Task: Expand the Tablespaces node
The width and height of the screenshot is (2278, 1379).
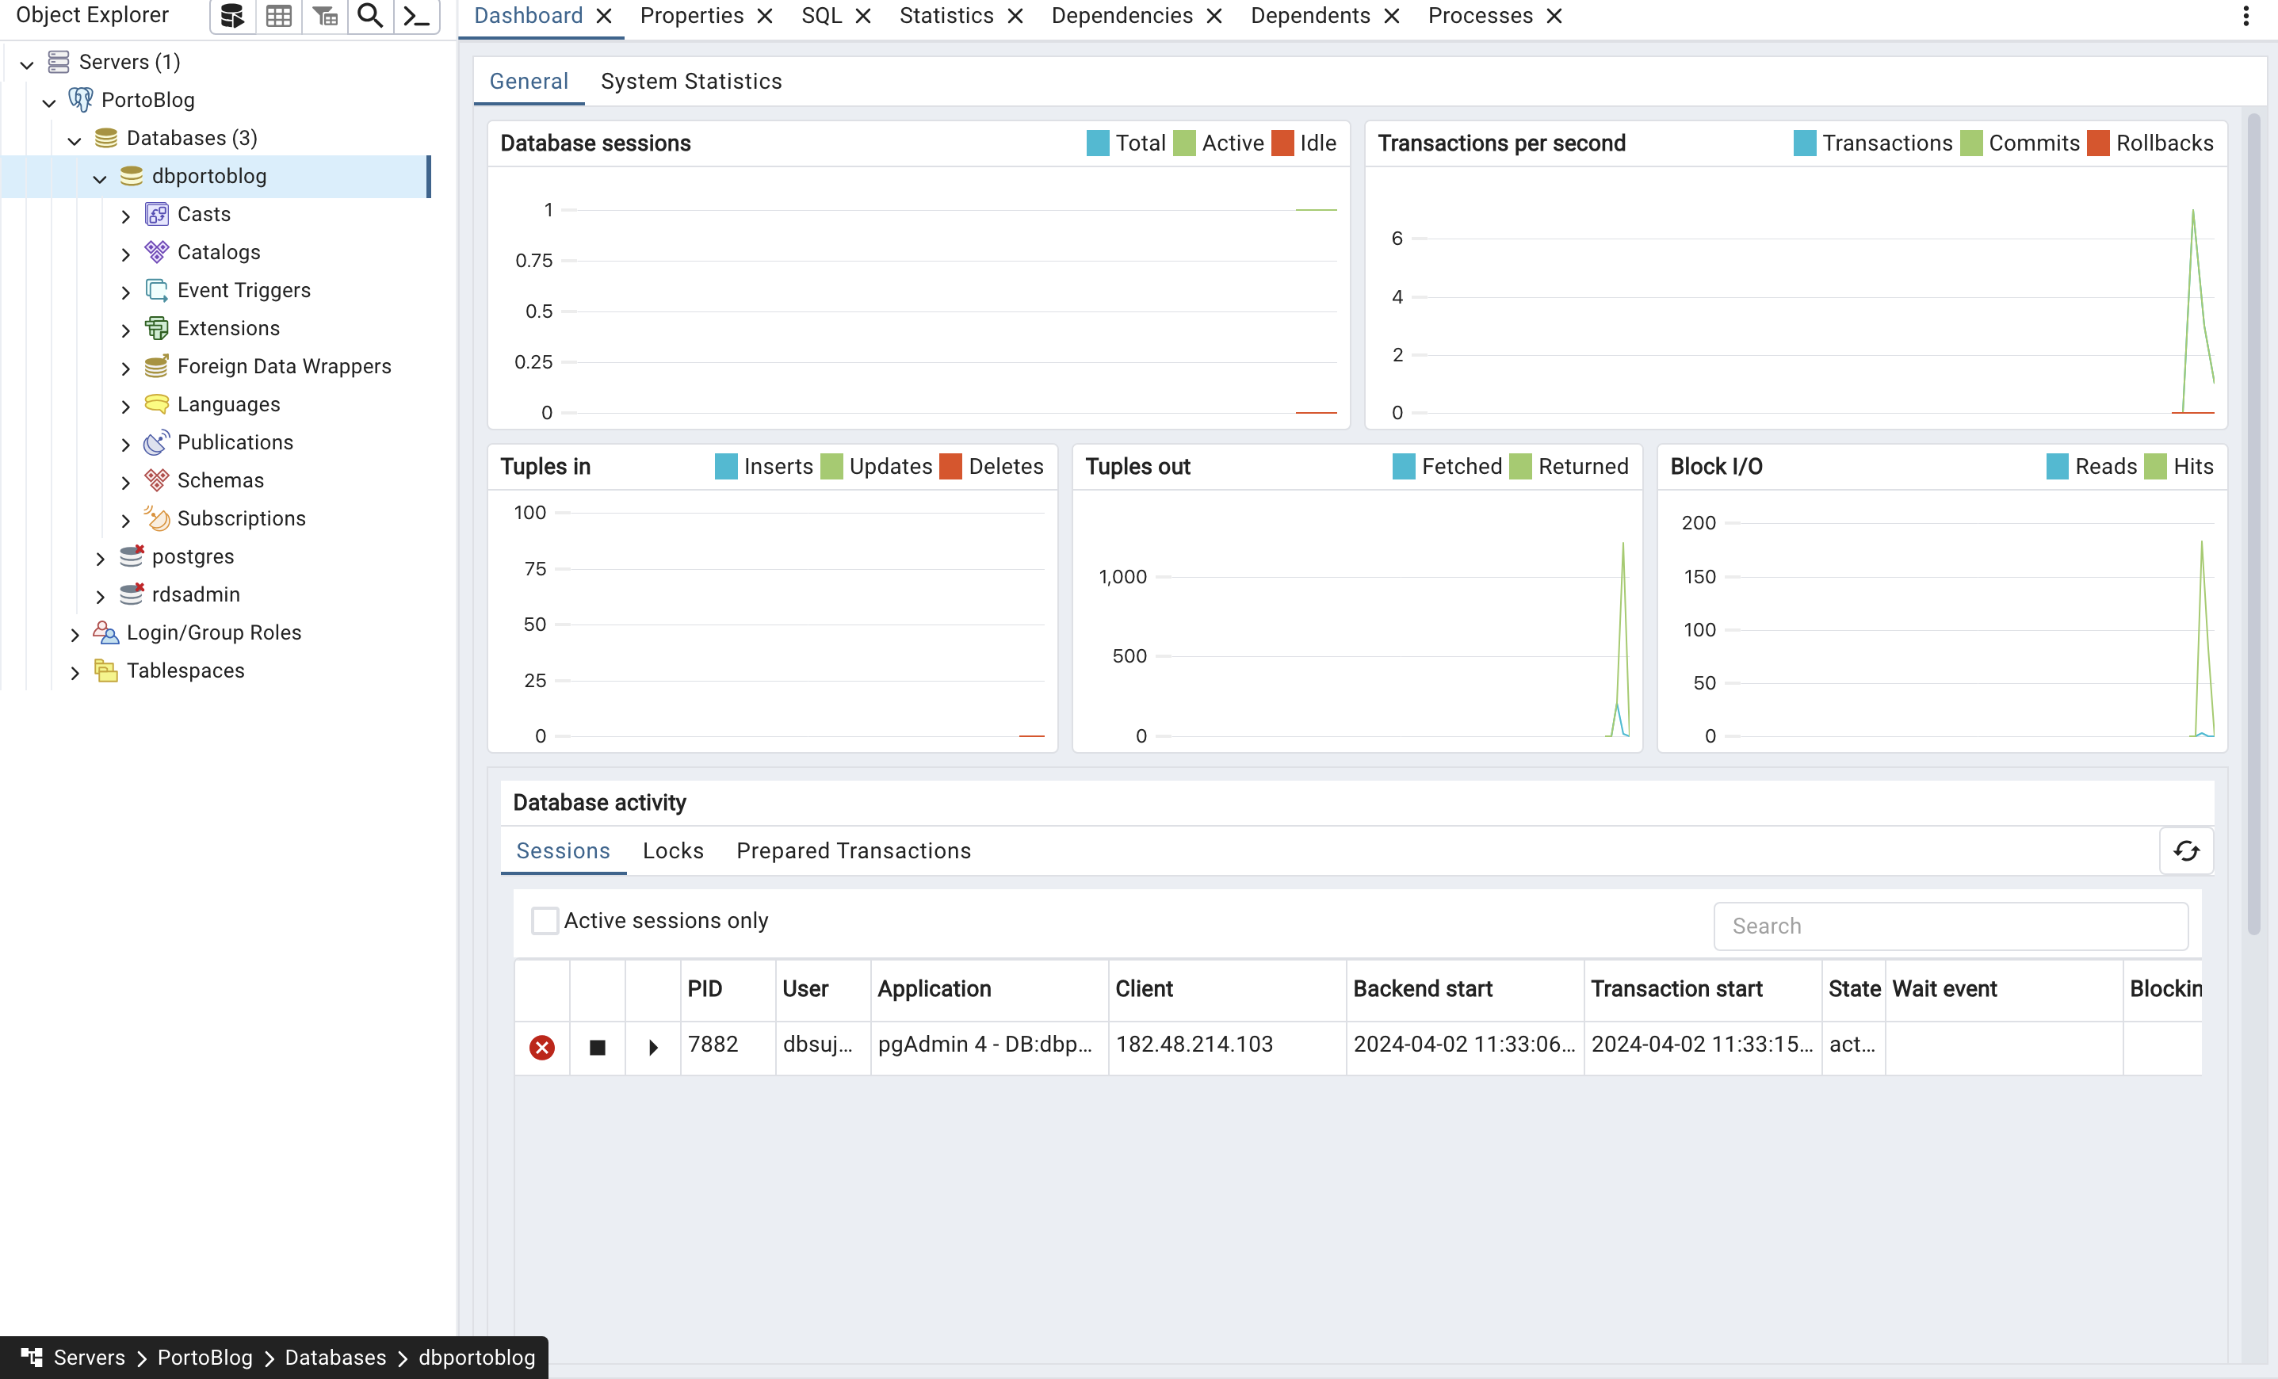Action: pyautogui.click(x=75, y=672)
